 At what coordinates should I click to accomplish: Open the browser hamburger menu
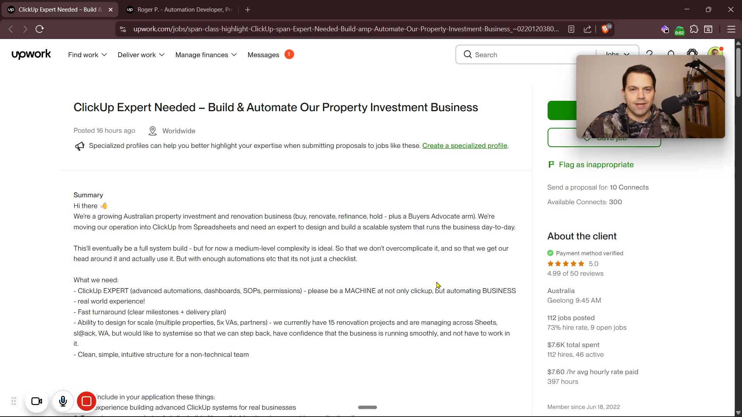point(731,29)
